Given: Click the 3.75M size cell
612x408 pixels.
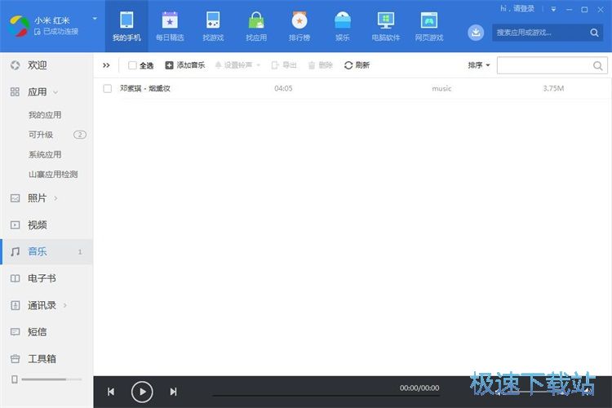Looking at the screenshot, I should pos(553,89).
